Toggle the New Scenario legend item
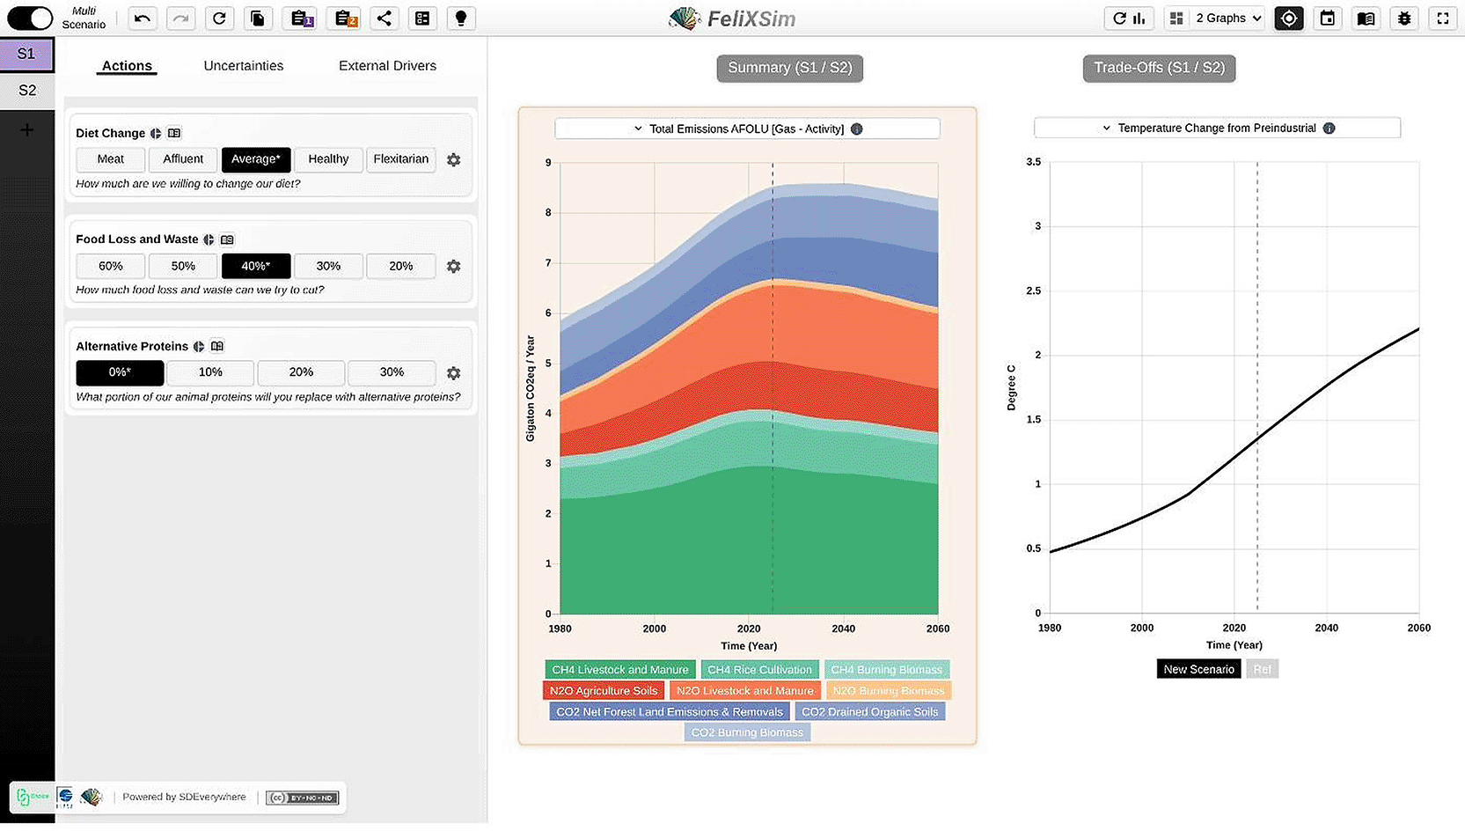This screenshot has height=831, width=1465. (1199, 670)
